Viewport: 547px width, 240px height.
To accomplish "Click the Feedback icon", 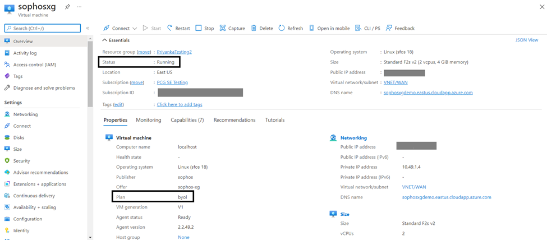I will click(x=389, y=28).
